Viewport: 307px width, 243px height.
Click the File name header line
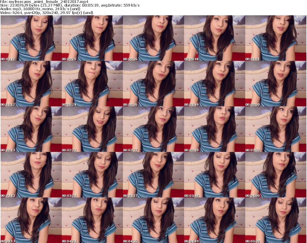pyautogui.click(x=44, y=2)
